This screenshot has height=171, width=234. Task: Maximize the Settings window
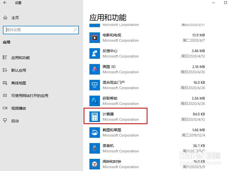pyautogui.click(x=226, y=3)
